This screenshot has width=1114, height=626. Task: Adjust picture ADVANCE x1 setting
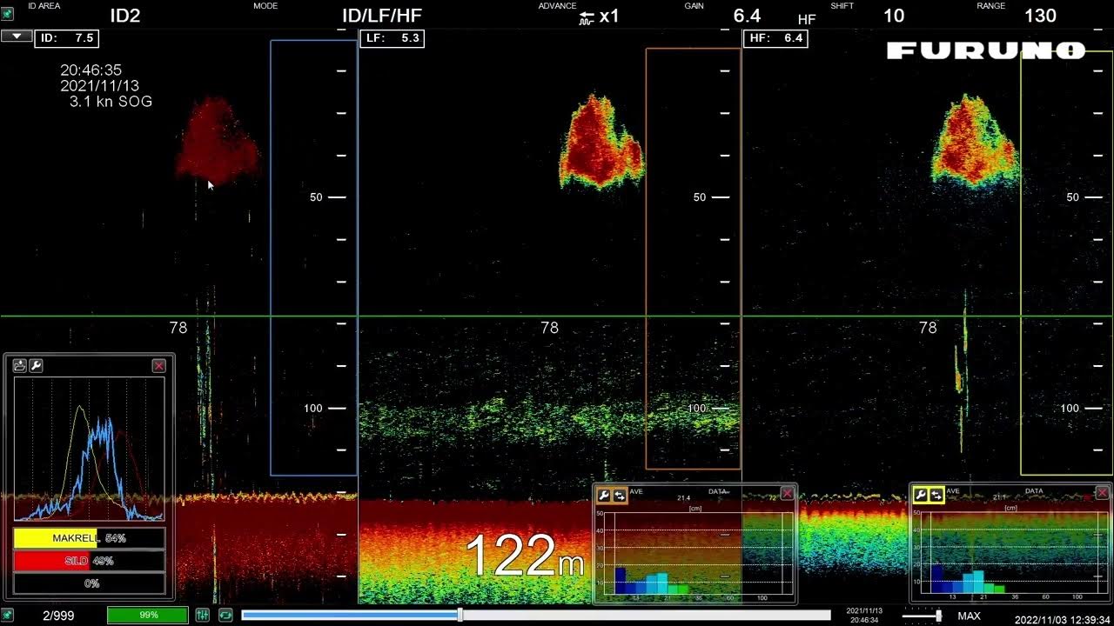[599, 17]
